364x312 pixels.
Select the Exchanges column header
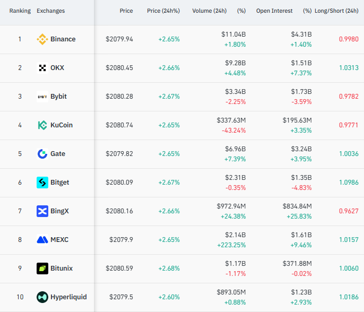coord(51,11)
